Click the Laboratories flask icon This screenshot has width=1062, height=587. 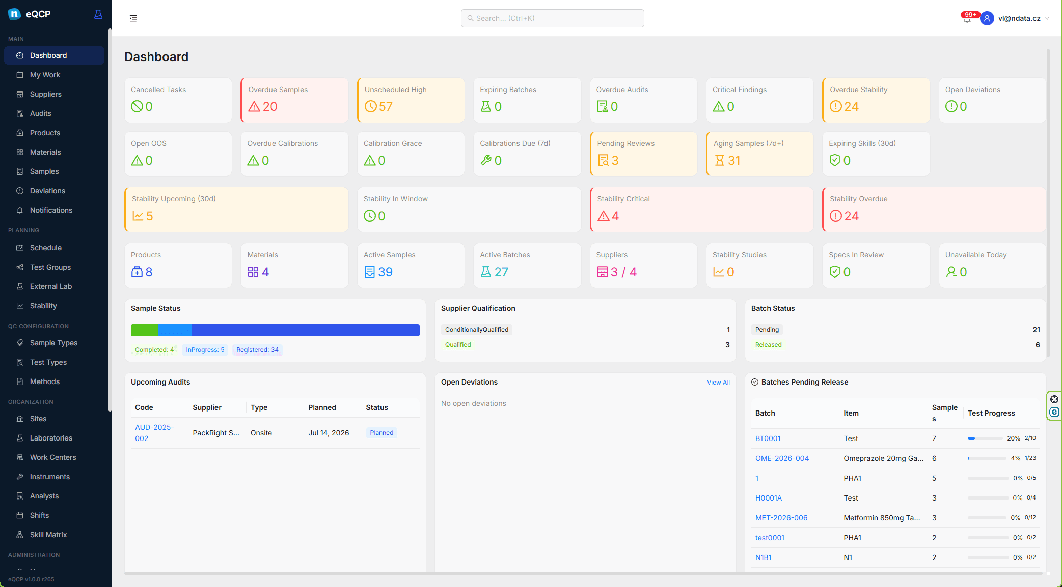pyautogui.click(x=20, y=438)
